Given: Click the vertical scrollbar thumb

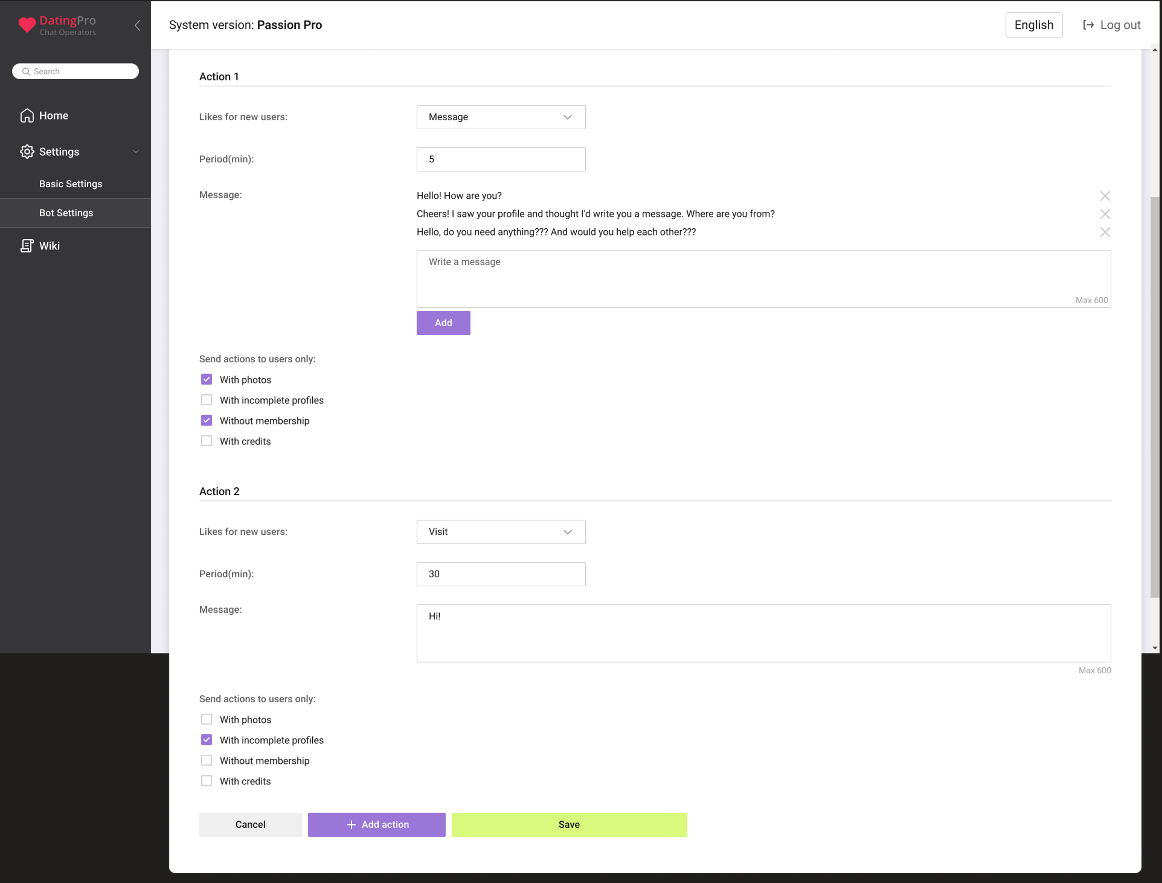Looking at the screenshot, I should (x=1155, y=397).
